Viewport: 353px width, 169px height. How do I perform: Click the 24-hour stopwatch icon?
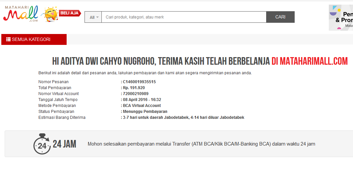[42, 144]
